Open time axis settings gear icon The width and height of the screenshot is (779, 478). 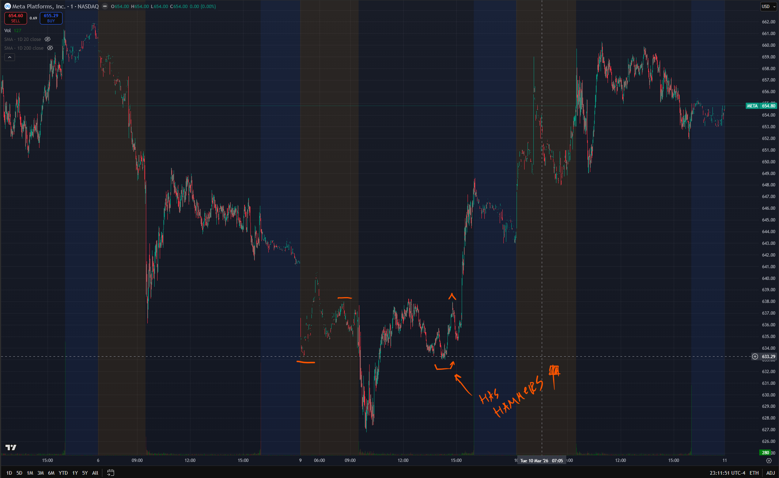[x=769, y=460]
